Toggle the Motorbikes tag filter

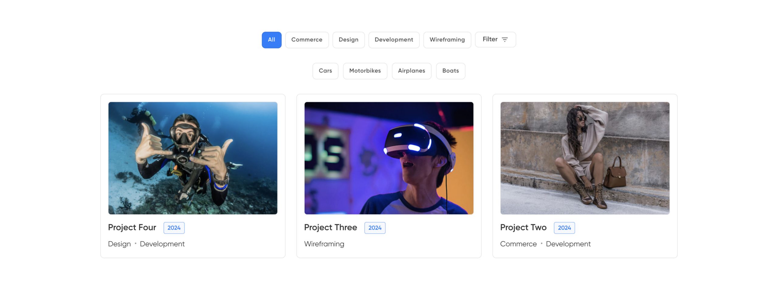pyautogui.click(x=365, y=71)
